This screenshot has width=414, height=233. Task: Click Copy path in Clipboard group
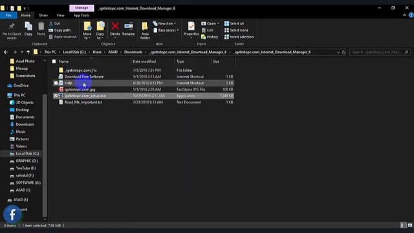(x=60, y=30)
